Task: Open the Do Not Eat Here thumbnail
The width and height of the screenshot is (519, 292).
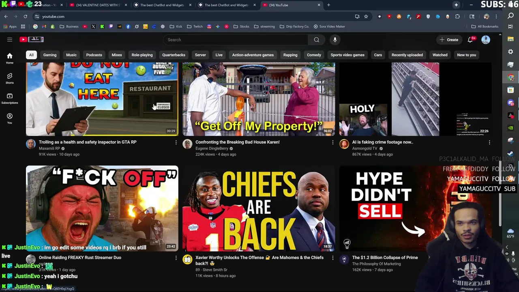Action: point(102,99)
